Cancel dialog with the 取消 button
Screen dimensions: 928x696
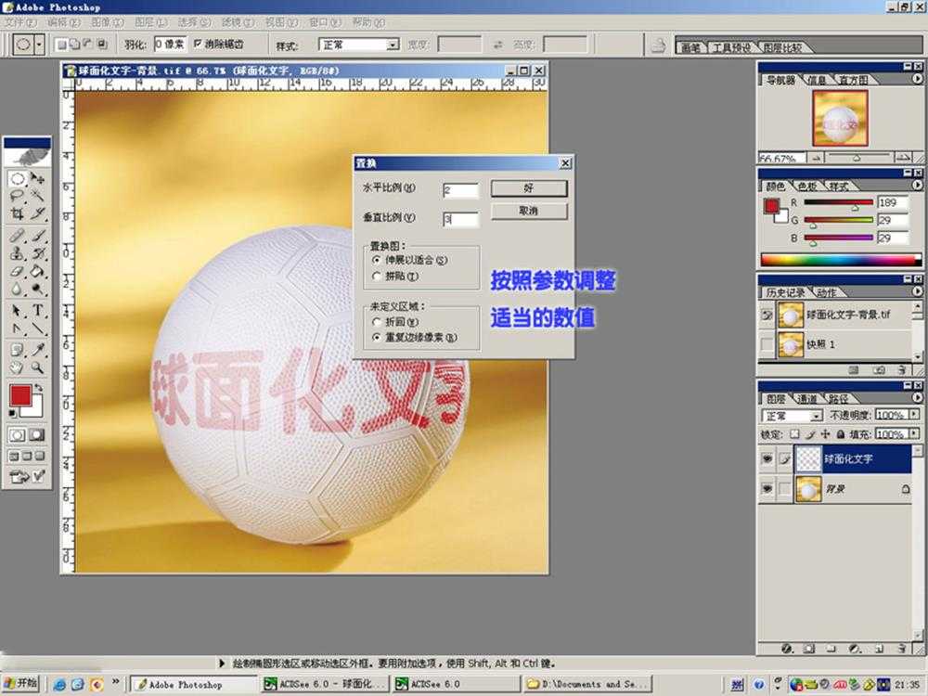(529, 212)
